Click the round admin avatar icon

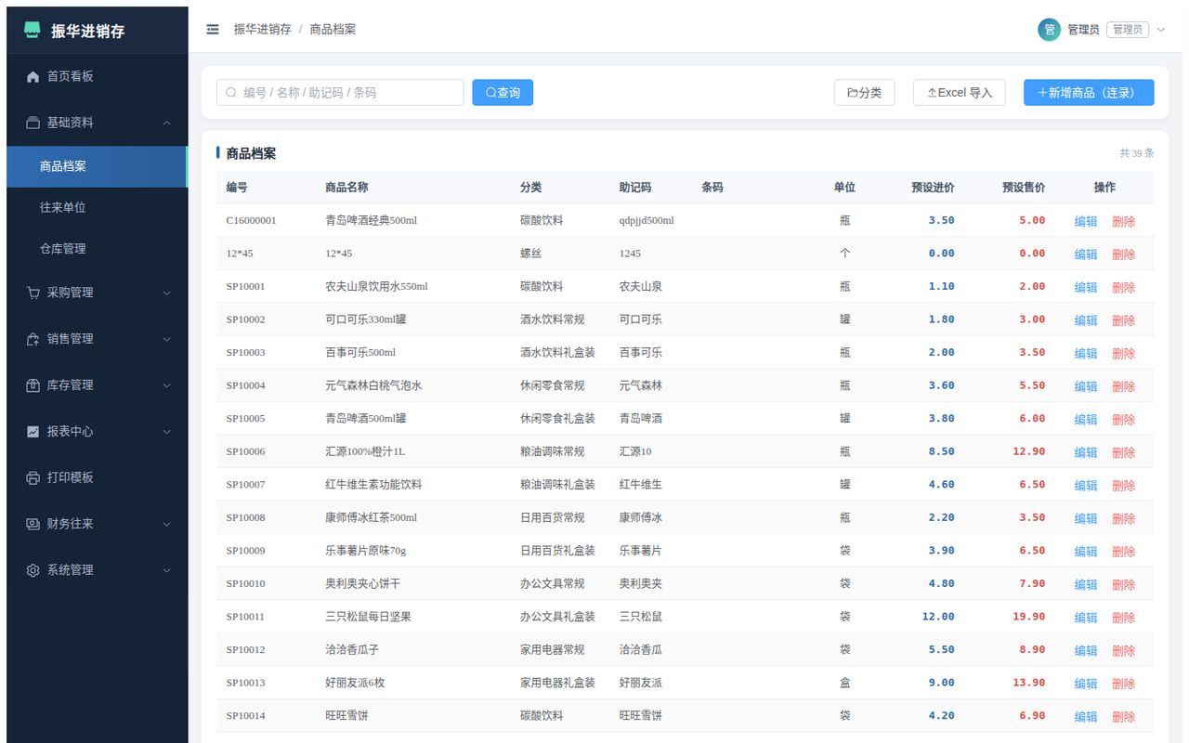point(1049,30)
